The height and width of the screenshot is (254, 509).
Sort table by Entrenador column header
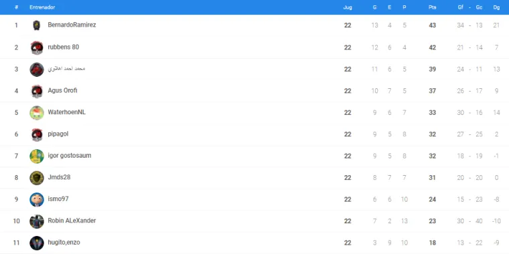[x=42, y=7]
